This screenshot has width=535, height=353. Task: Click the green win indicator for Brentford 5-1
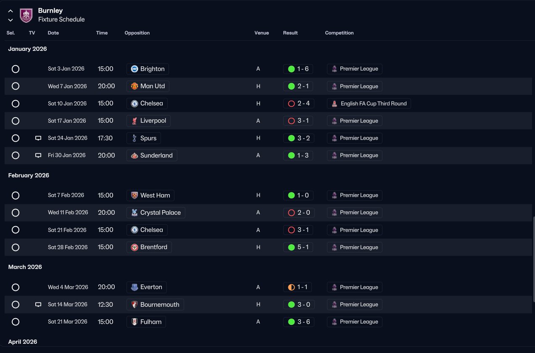[x=291, y=247]
